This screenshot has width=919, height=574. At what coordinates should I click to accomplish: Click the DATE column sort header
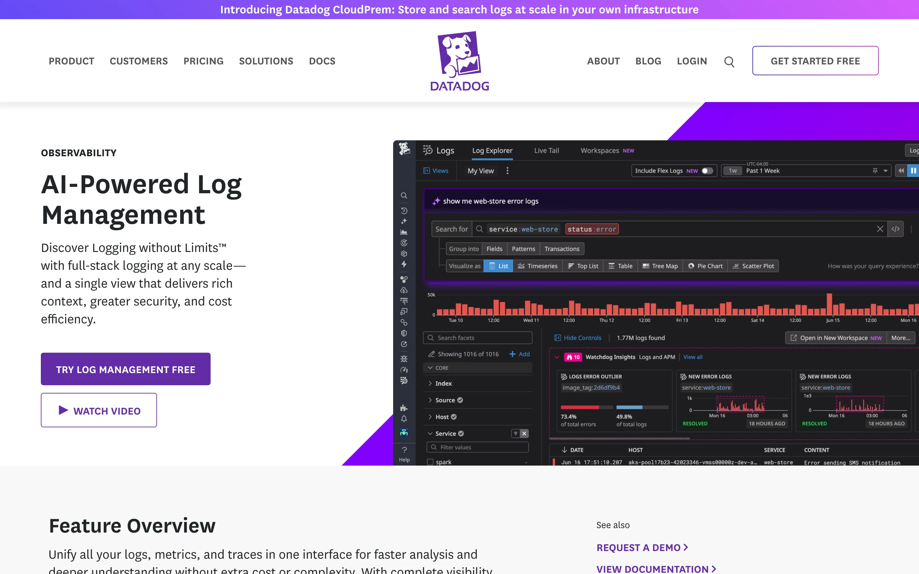pyautogui.click(x=572, y=450)
